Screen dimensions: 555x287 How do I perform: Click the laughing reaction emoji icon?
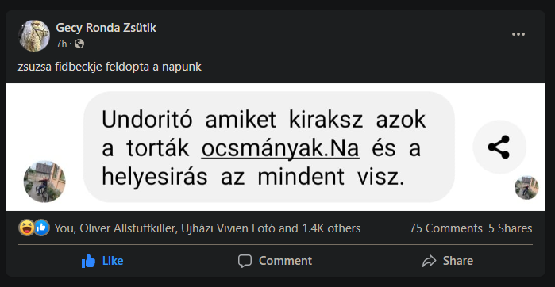click(x=26, y=228)
